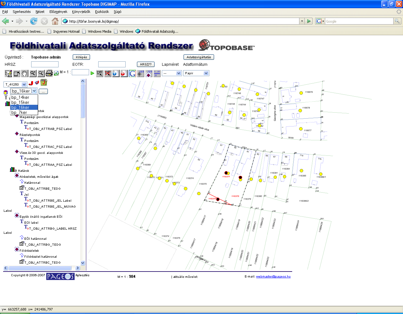Click the HRSZ/? button

(x=146, y=64)
